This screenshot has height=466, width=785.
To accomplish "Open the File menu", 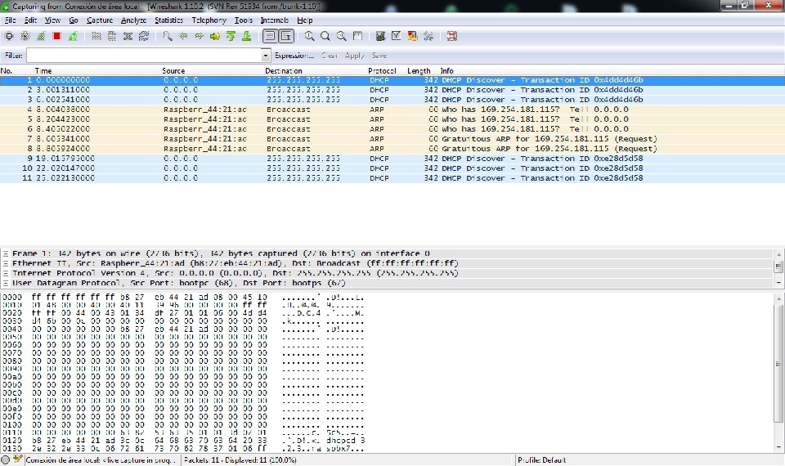I will [10, 20].
